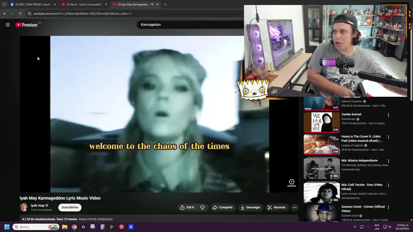
Task: Open the tab search dropdown arrow
Action: 4,5
